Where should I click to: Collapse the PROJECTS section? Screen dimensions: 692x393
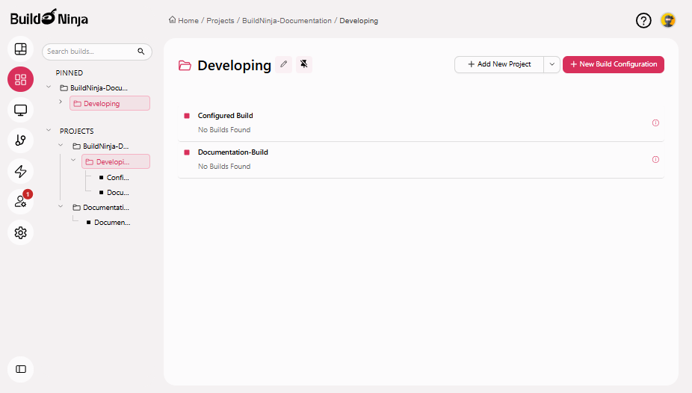[x=49, y=130]
